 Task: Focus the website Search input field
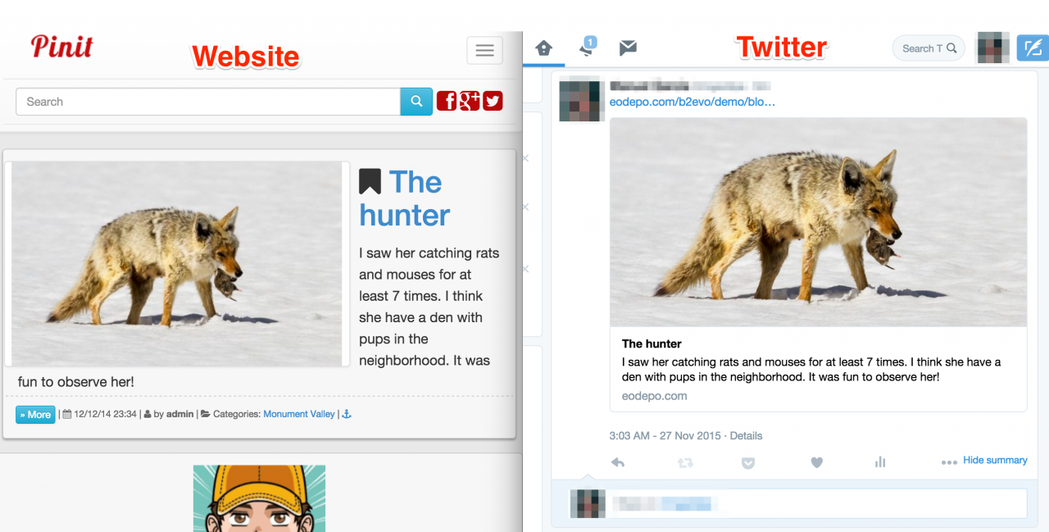pos(208,102)
